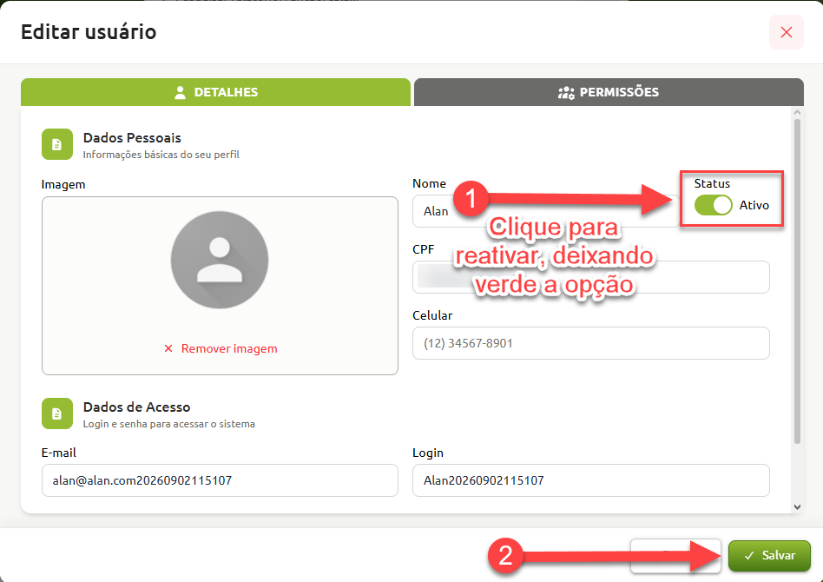The height and width of the screenshot is (582, 823).
Task: Click the Nome input field
Action: click(x=546, y=211)
